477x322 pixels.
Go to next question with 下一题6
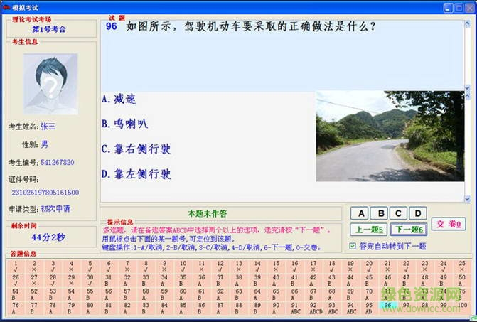(409, 230)
